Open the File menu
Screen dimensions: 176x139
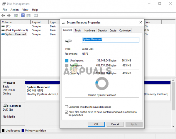pos(5,10)
